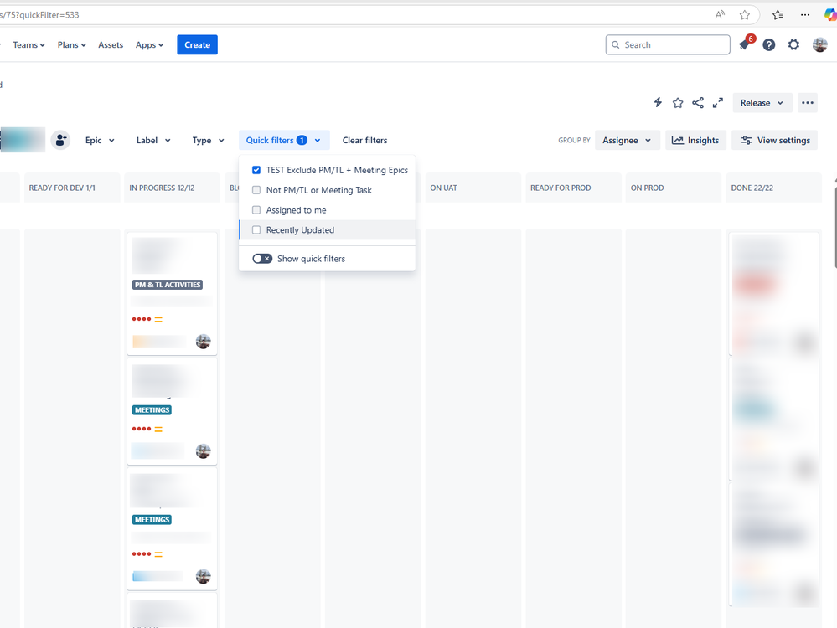Open the board's three-dot more actions menu
The height and width of the screenshot is (628, 837).
point(808,102)
